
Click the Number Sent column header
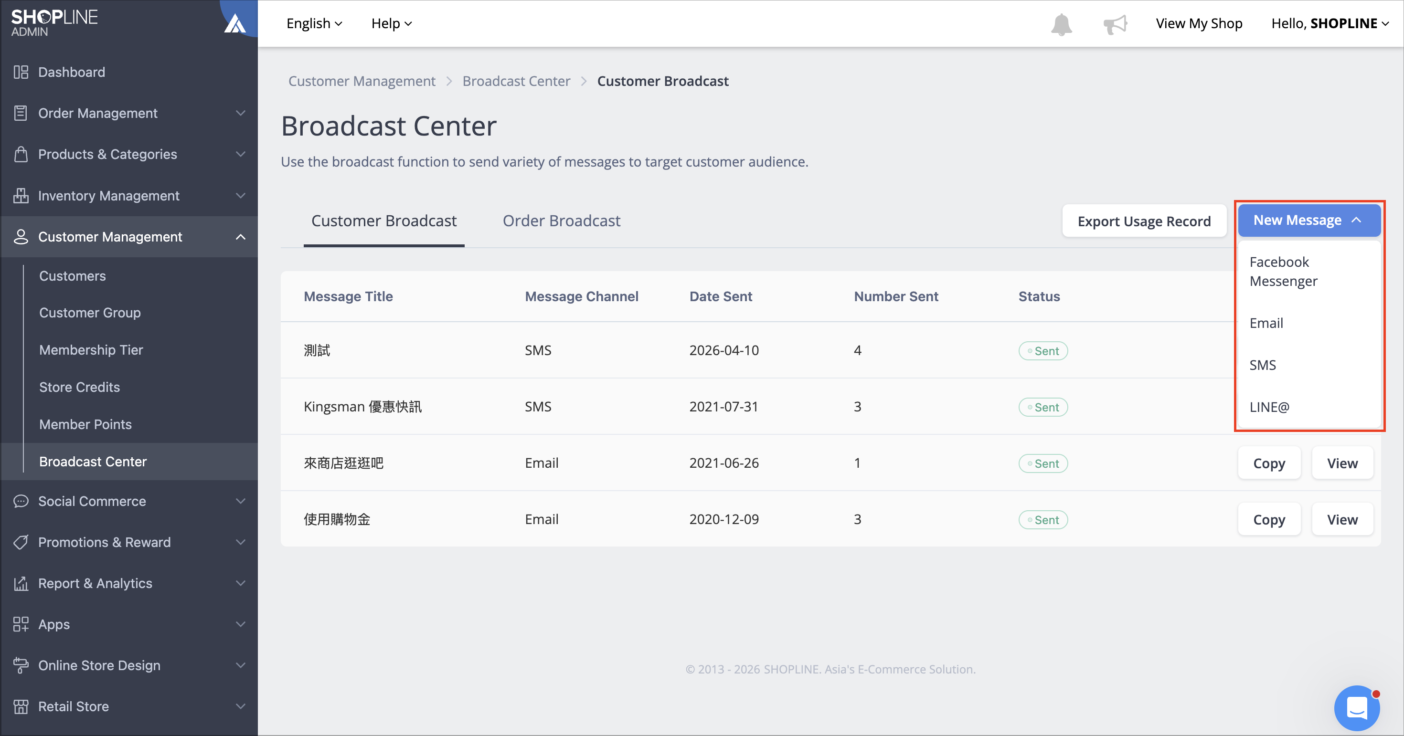[896, 296]
